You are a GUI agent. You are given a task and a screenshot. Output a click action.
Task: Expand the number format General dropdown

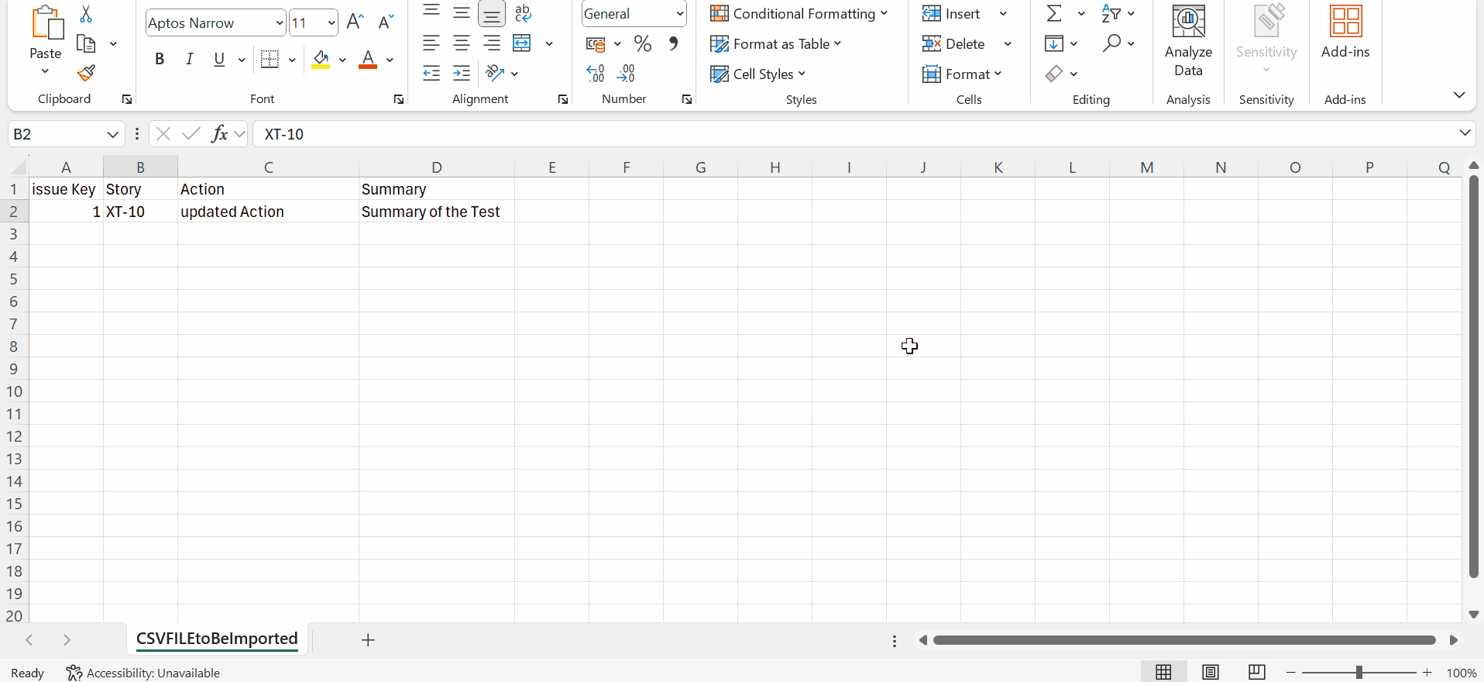tap(679, 14)
